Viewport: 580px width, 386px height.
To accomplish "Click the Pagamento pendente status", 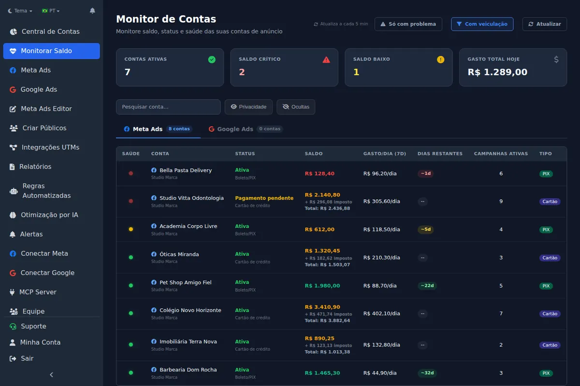I will coord(264,198).
